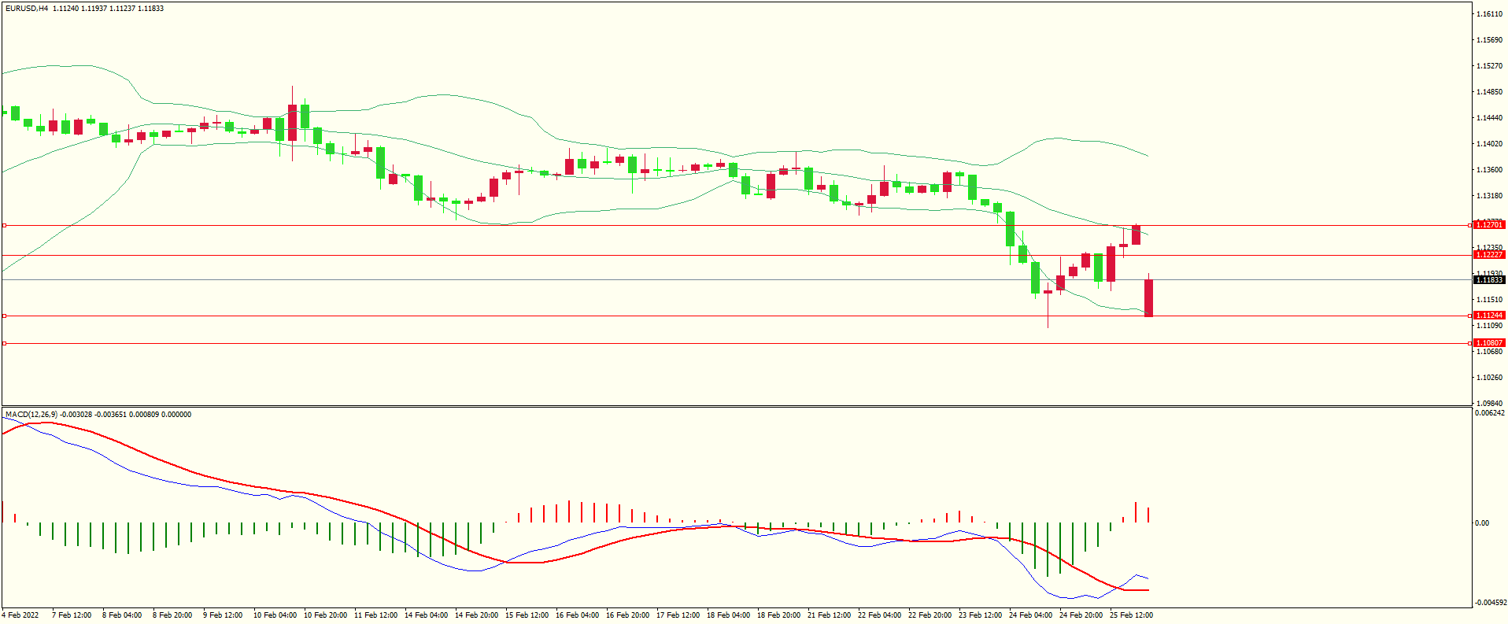Click the 1.13600 price axis label
The image size is (1508, 624).
(x=1490, y=170)
